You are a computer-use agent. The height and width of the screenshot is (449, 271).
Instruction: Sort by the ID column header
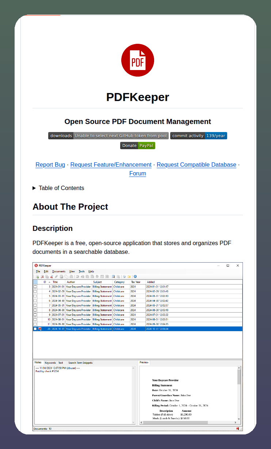[46, 282]
